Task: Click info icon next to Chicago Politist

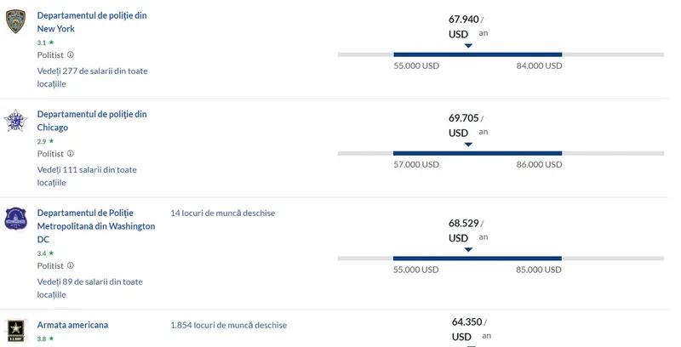Action: (x=71, y=154)
